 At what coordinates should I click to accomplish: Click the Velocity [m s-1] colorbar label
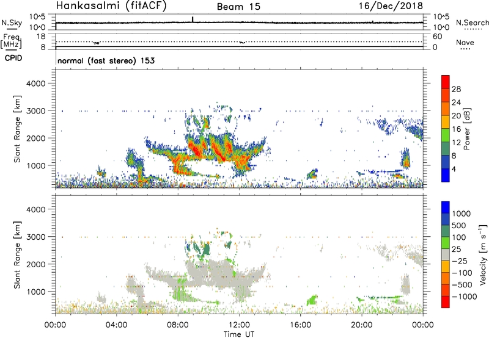(483, 254)
